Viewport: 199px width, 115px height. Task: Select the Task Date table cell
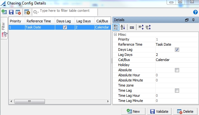pos(40,27)
